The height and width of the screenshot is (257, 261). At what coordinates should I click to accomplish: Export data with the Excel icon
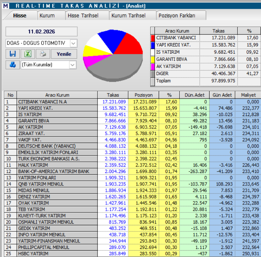tap(28, 54)
